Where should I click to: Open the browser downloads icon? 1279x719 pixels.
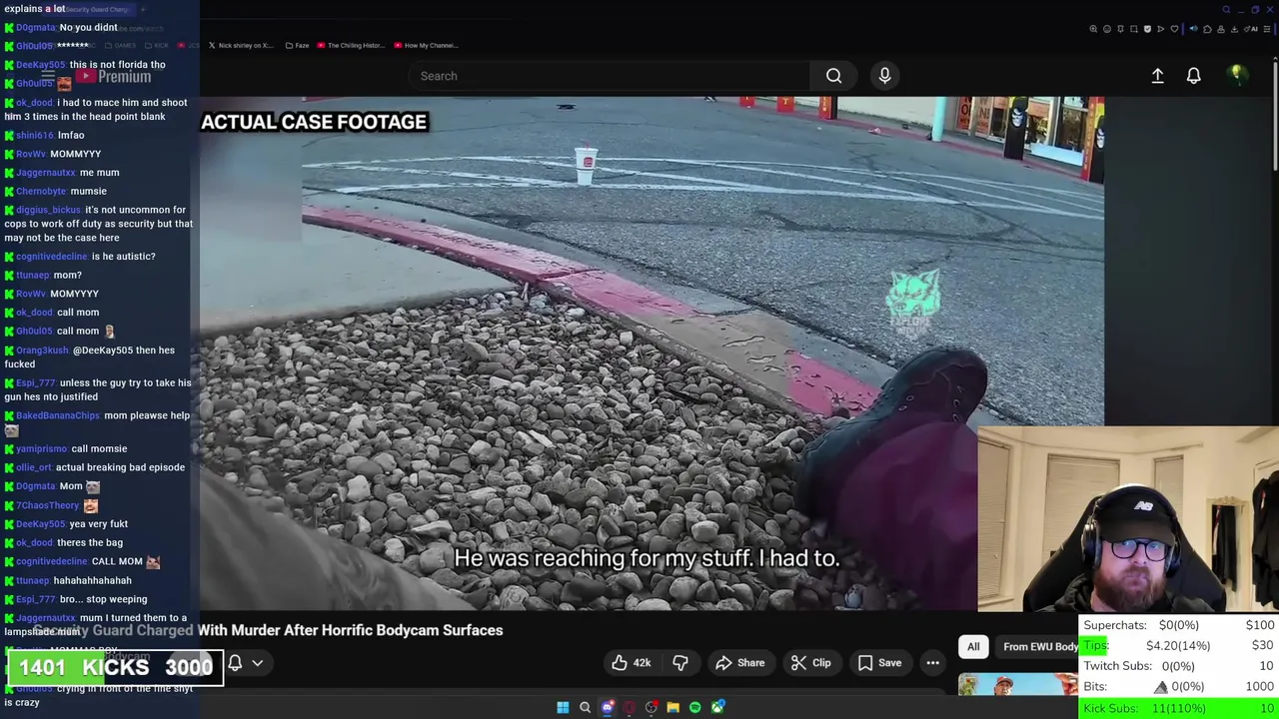[x=1235, y=29]
